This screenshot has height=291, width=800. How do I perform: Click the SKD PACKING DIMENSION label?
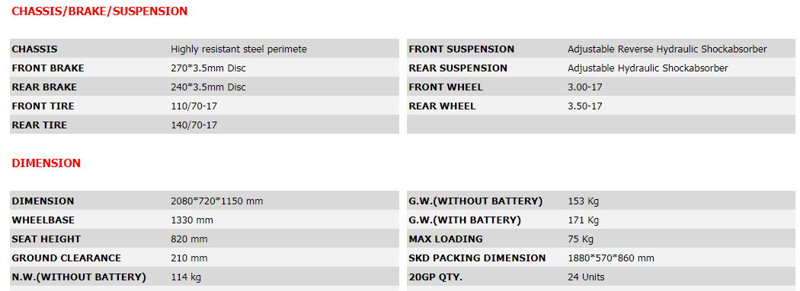click(x=477, y=258)
